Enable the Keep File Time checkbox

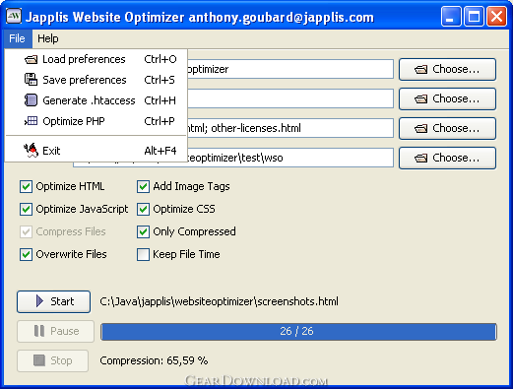[x=143, y=254]
